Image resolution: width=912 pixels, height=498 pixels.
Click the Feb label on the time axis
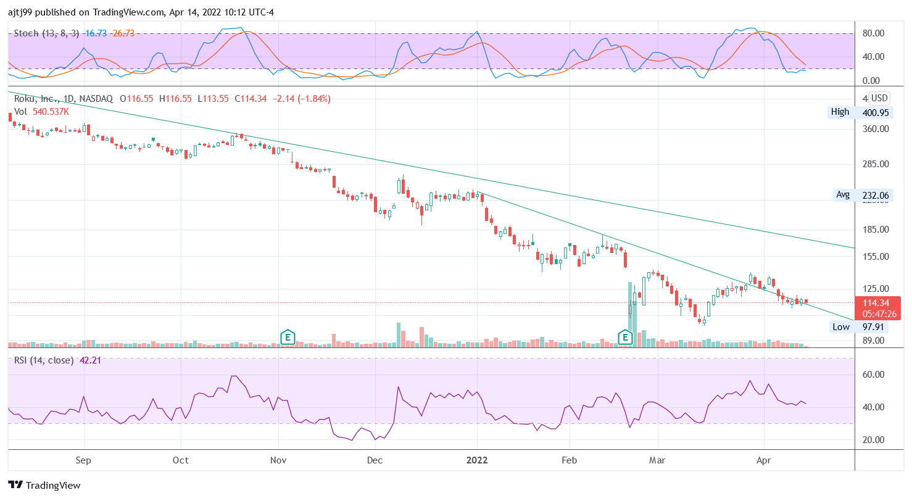click(x=570, y=460)
